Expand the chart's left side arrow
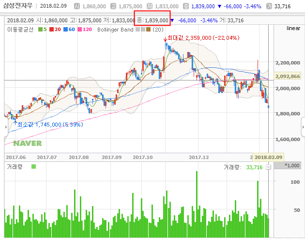This screenshot has width=305, height=239. click(6, 127)
